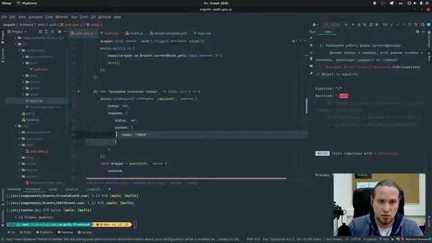Click the Git history clock icon

[410, 24]
